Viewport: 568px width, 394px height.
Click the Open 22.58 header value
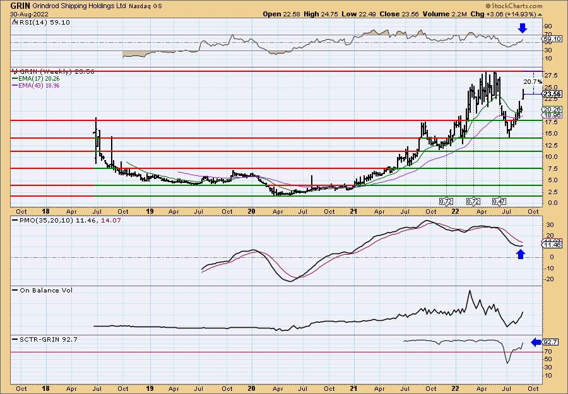pos(281,14)
